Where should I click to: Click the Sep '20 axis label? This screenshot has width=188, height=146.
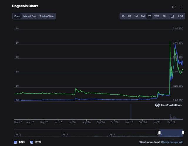click(x=101, y=122)
